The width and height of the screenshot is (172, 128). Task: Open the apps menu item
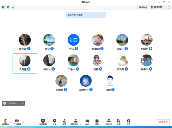coord(119,122)
